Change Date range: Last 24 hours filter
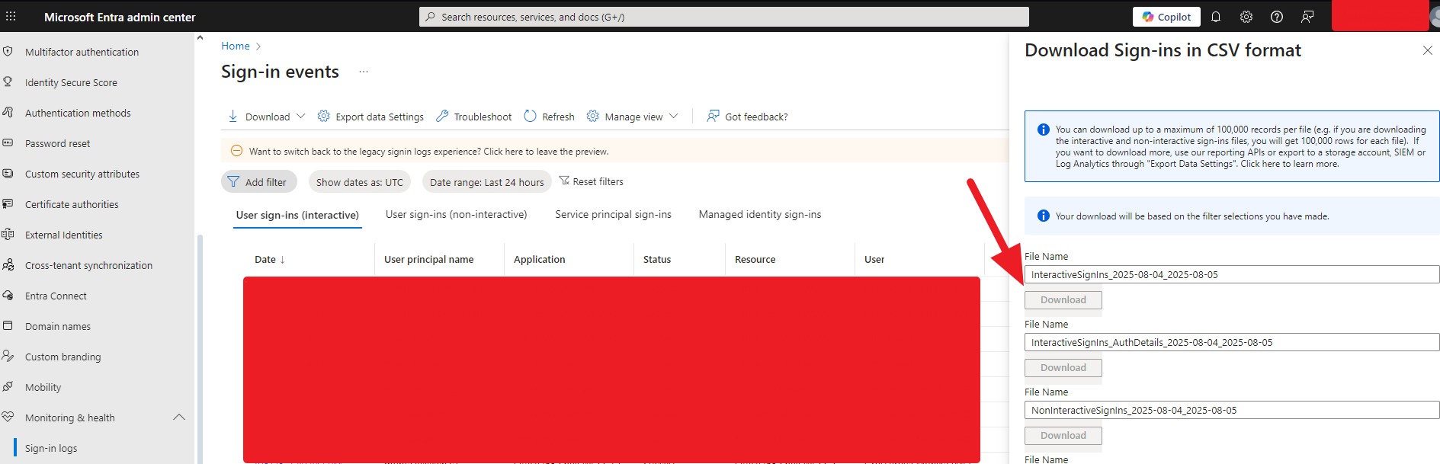The height and width of the screenshot is (464, 1440). (x=487, y=182)
